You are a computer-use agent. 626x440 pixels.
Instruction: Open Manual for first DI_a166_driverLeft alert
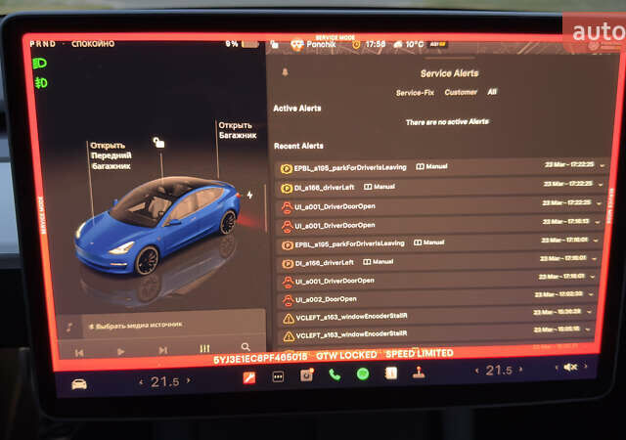tap(380, 187)
